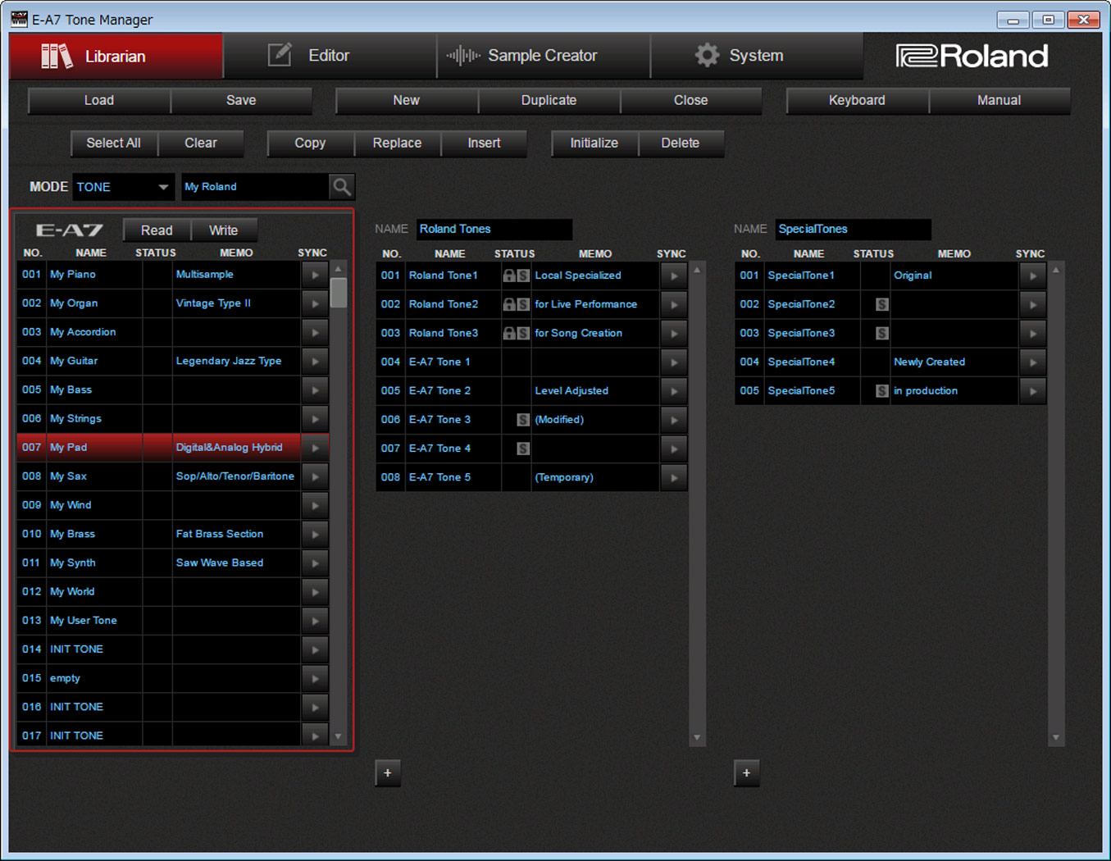
Task: Click sync arrow for E-A7 Tone 5
Action: pos(674,477)
